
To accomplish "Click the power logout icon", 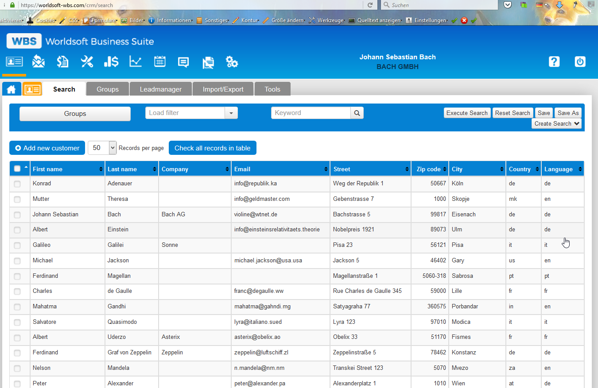I will coord(580,61).
